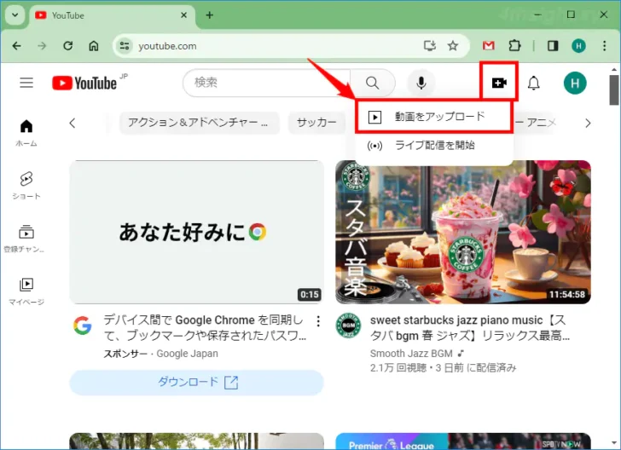Select the ホーム sidebar icon
This screenshot has height=450, width=621.
(x=26, y=133)
